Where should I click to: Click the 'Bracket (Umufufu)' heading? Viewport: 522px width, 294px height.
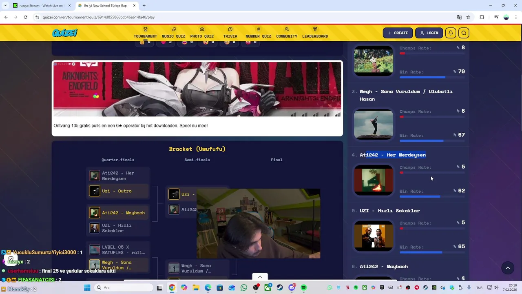[197, 149]
